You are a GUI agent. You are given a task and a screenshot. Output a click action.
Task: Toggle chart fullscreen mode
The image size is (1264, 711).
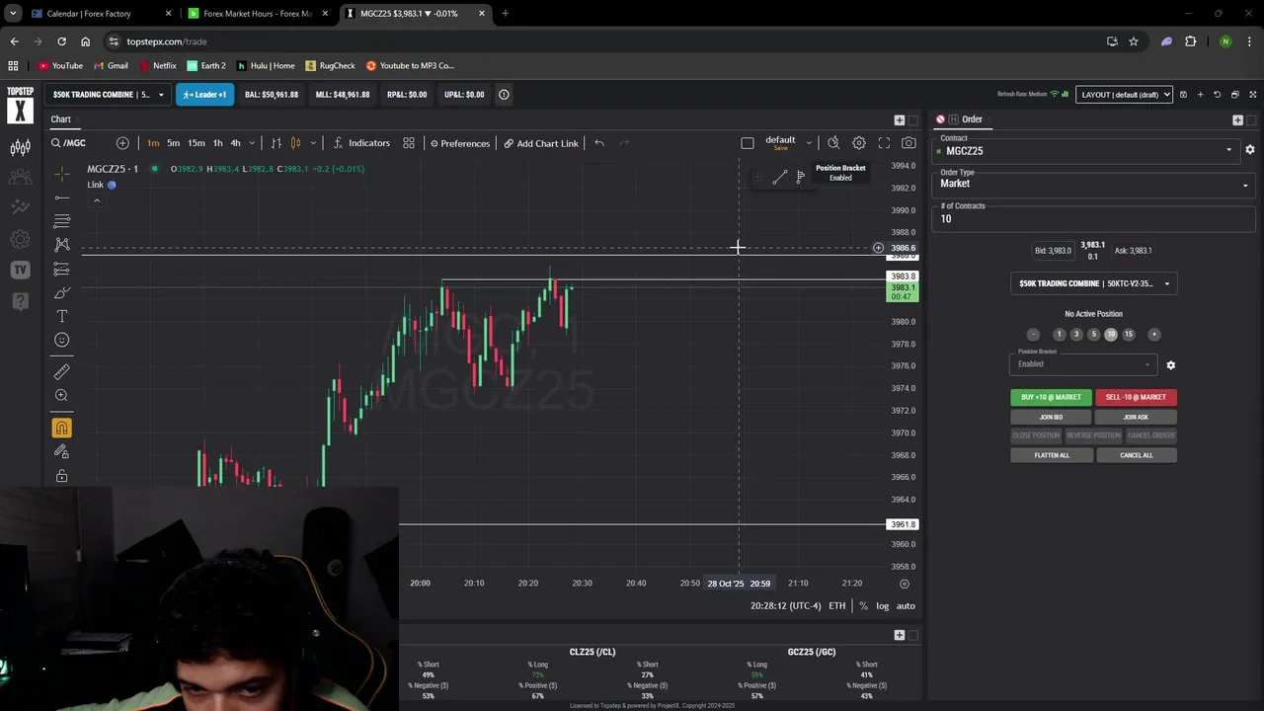884,143
